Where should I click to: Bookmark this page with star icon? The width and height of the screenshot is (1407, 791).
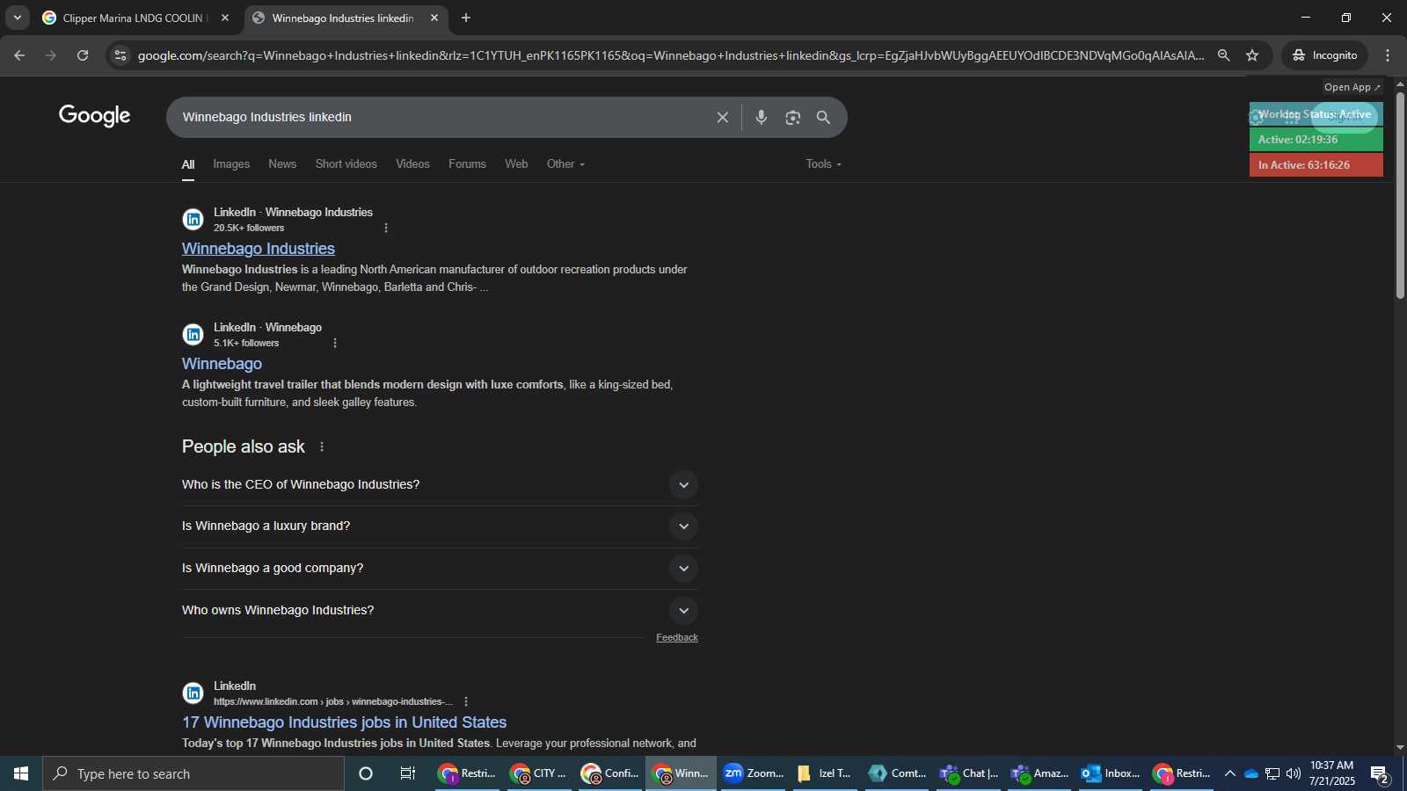tap(1252, 55)
